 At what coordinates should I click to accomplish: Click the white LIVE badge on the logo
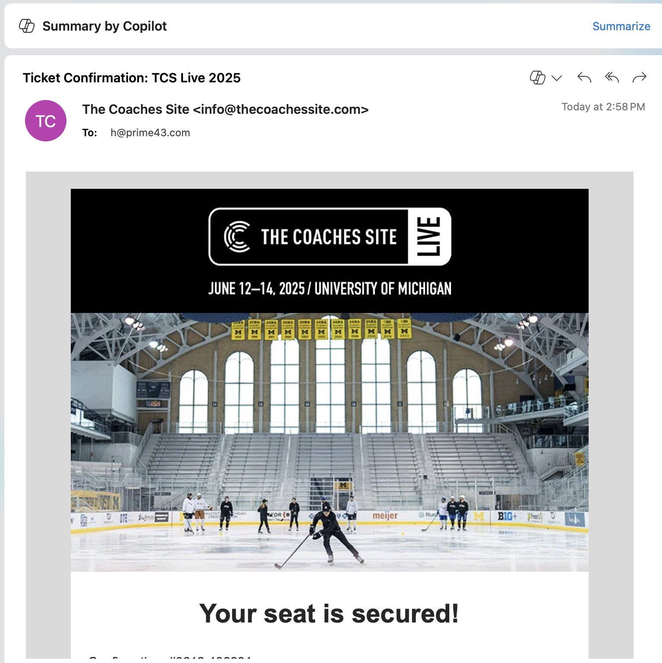[x=429, y=237]
